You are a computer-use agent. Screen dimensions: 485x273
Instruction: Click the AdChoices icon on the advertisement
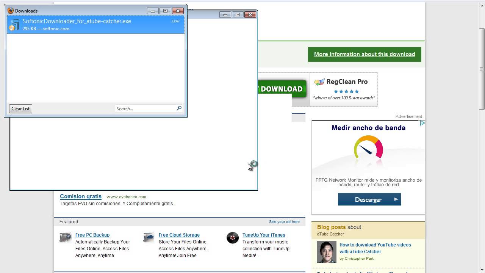422,123
